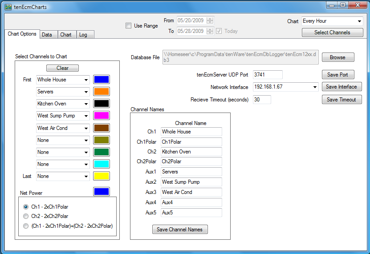The height and width of the screenshot is (254, 370).
Task: Edit the Aux3 name field West Air Cond
Action: click(191, 192)
